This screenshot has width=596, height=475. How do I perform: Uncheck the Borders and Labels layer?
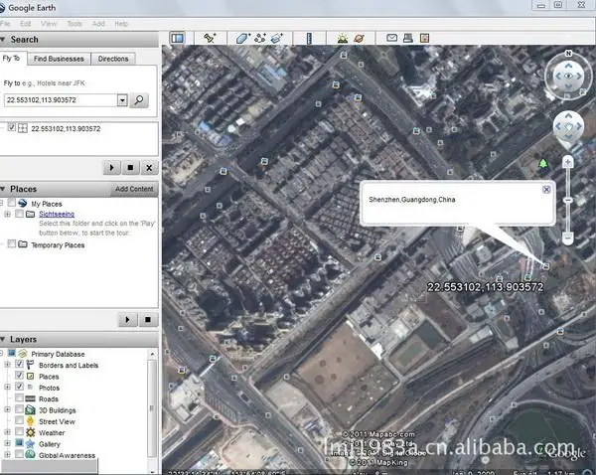pos(20,364)
